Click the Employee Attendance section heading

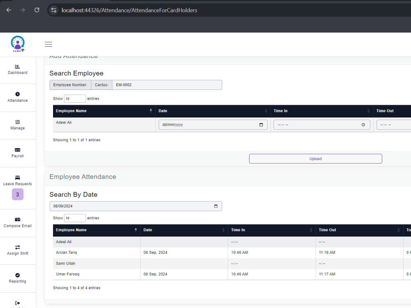pyautogui.click(x=83, y=177)
